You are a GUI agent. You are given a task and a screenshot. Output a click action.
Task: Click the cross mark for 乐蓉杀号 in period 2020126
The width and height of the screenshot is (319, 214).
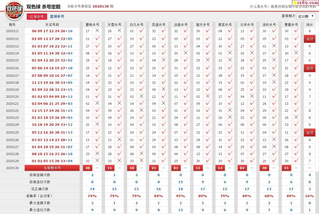(x=119, y=140)
